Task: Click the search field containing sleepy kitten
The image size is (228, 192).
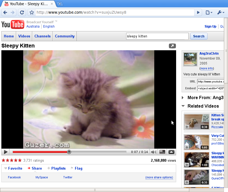Action: [157, 36]
